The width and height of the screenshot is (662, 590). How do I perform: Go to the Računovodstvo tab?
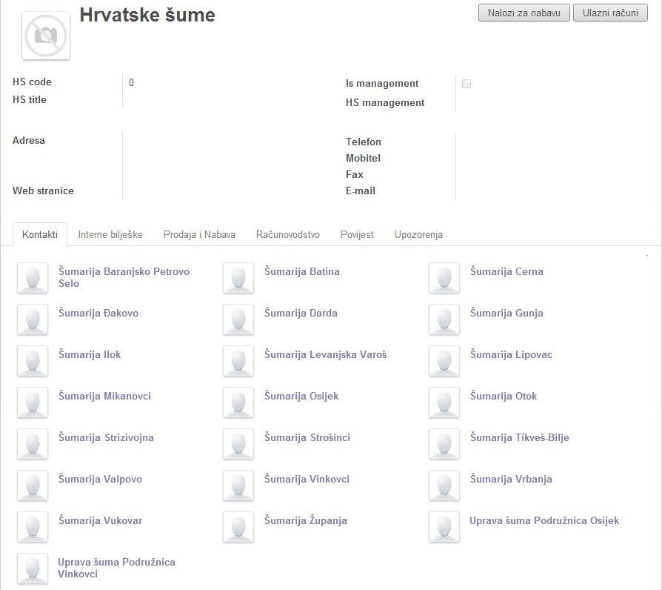point(287,234)
